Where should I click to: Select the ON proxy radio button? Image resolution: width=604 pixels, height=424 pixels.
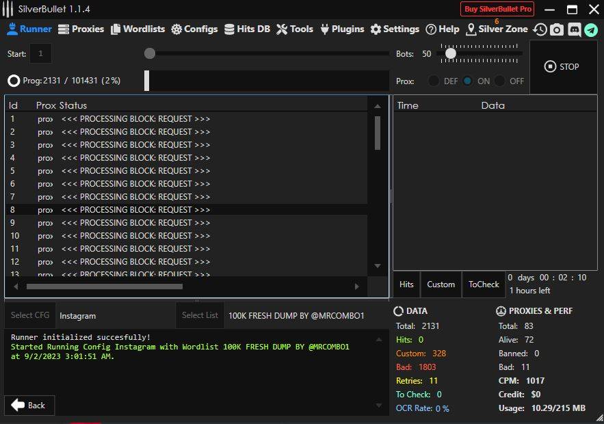(x=468, y=81)
